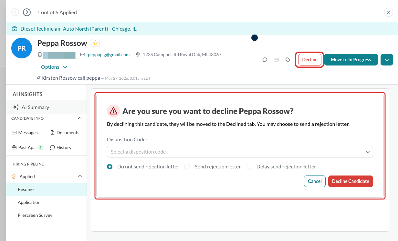
Task: Open the email icon near Decline
Action: coord(276,60)
